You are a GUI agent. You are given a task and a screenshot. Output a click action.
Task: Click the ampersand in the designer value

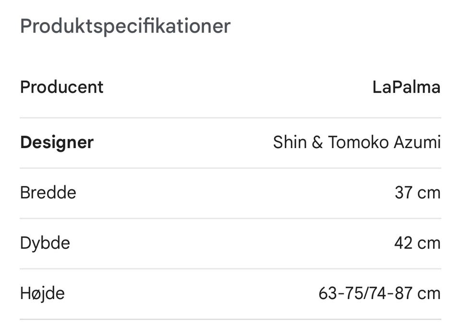click(x=317, y=142)
